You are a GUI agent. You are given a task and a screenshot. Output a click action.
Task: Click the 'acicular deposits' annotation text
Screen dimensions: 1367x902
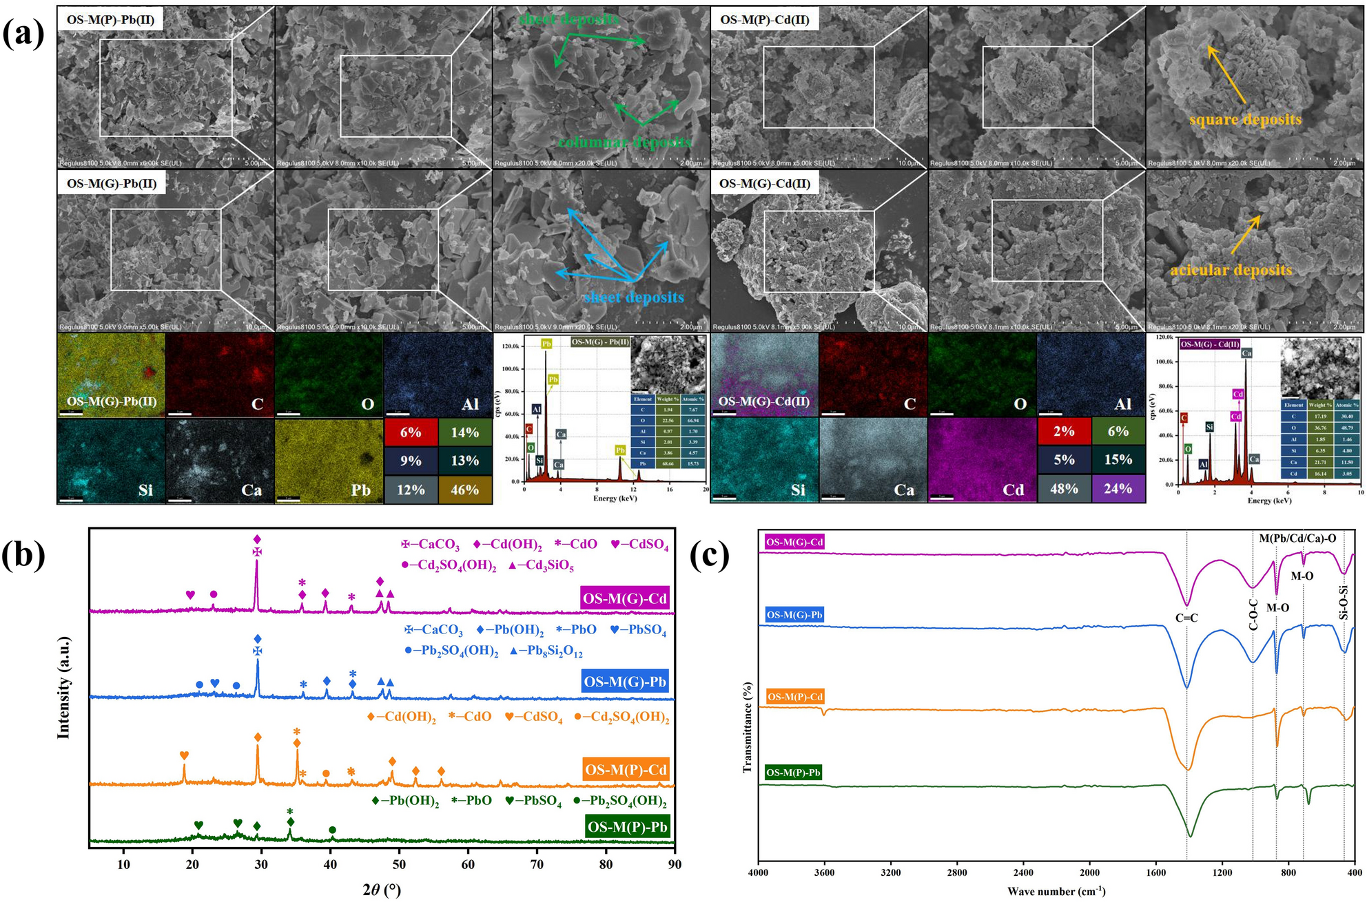tap(1231, 270)
